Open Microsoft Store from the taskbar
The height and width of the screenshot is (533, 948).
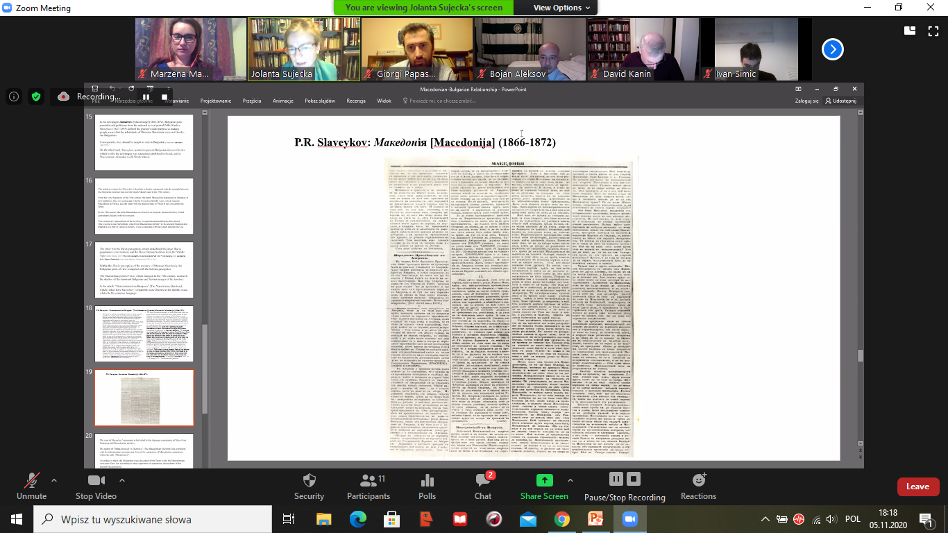click(x=391, y=518)
